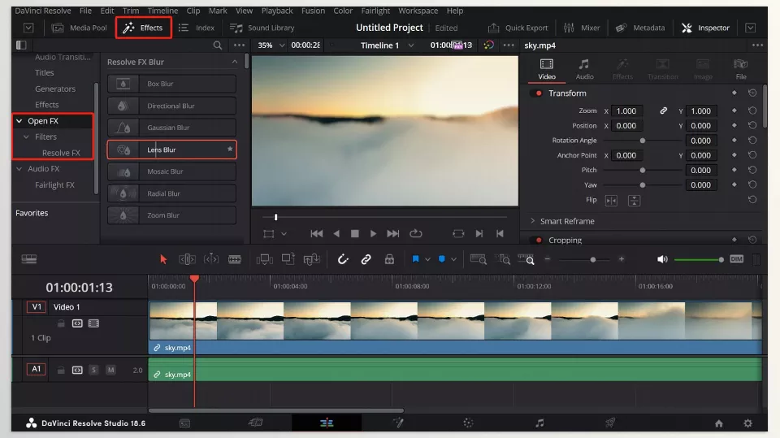Collapse the Open FX tree item
This screenshot has height=438, width=780.
coord(19,120)
